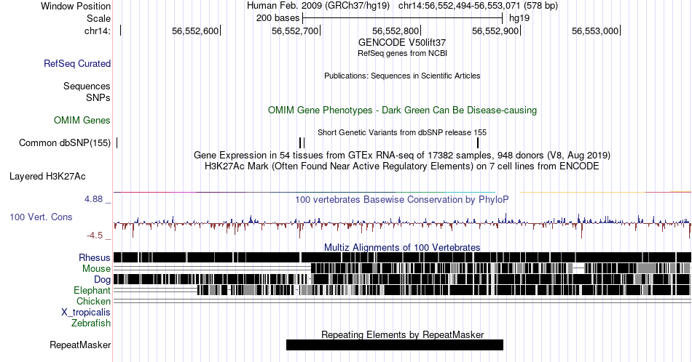Click the 56,553,000 ruler position
Screen dimensions: 692x362
tap(595, 31)
